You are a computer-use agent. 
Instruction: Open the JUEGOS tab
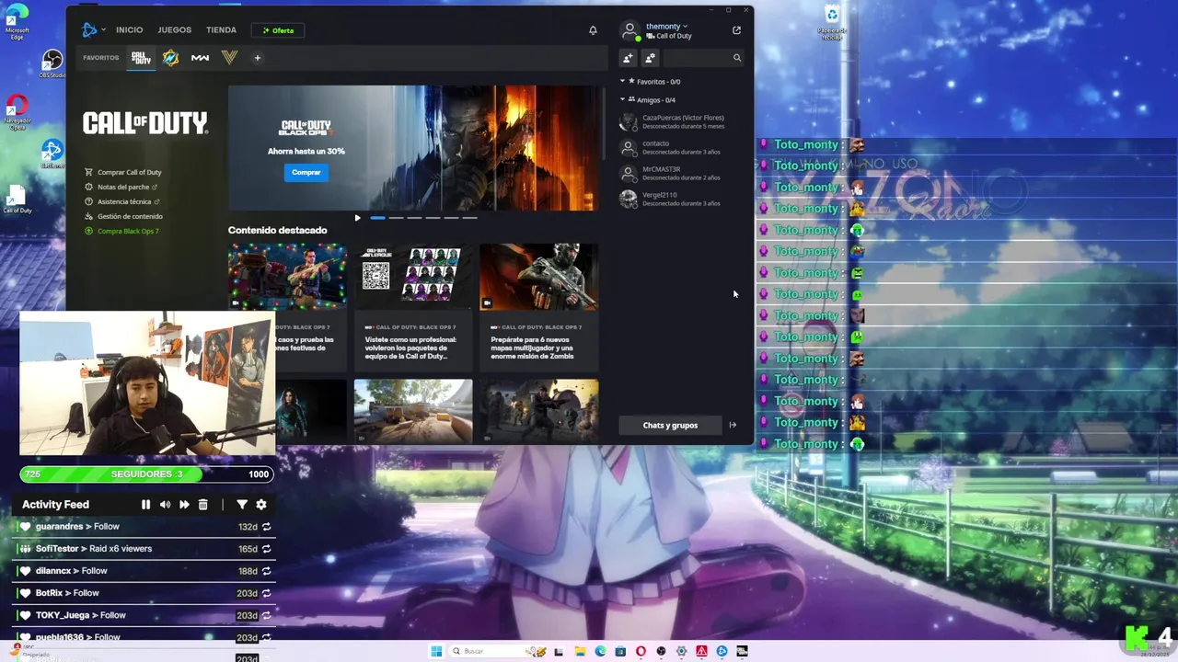tap(175, 30)
